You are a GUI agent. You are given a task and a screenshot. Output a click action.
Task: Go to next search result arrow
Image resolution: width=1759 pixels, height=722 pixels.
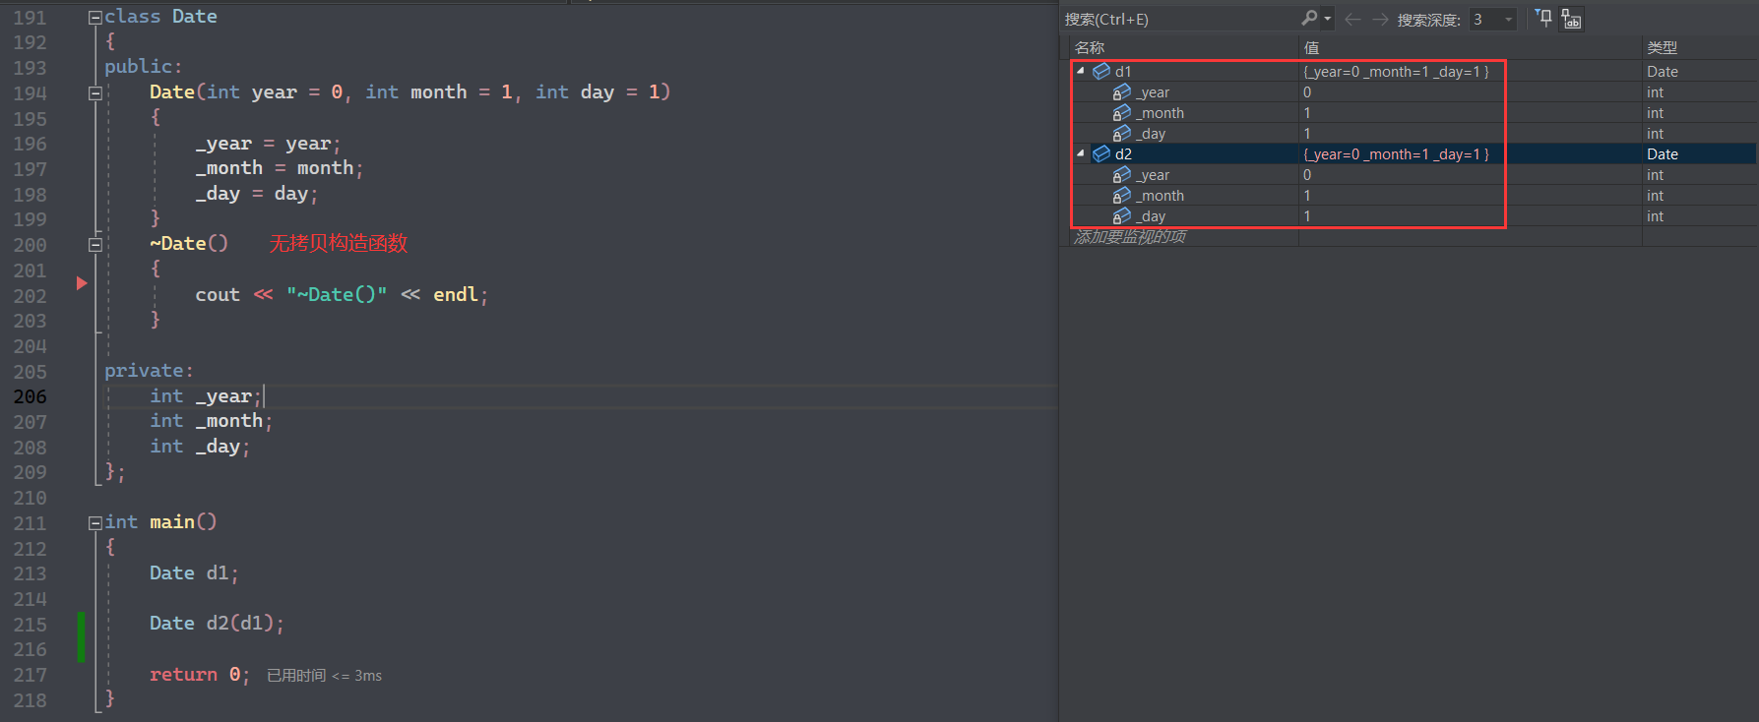click(1380, 19)
